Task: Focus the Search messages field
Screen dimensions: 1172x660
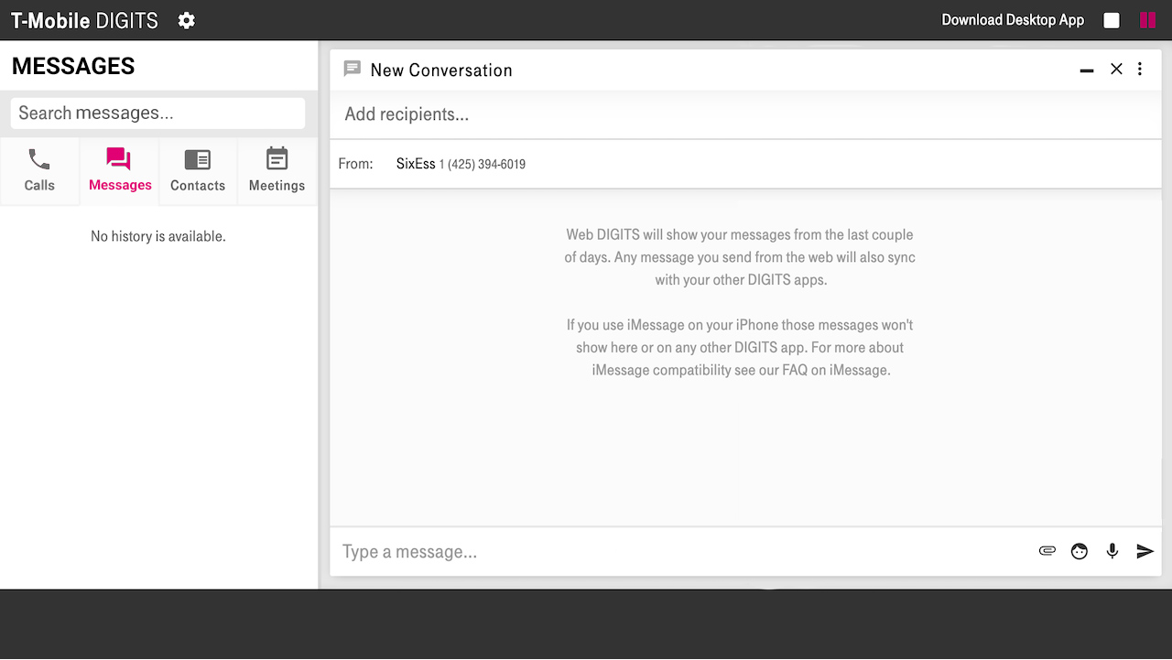Action: (157, 114)
